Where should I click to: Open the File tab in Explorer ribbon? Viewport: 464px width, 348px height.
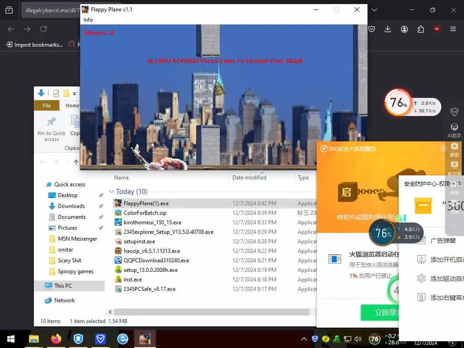click(x=47, y=106)
